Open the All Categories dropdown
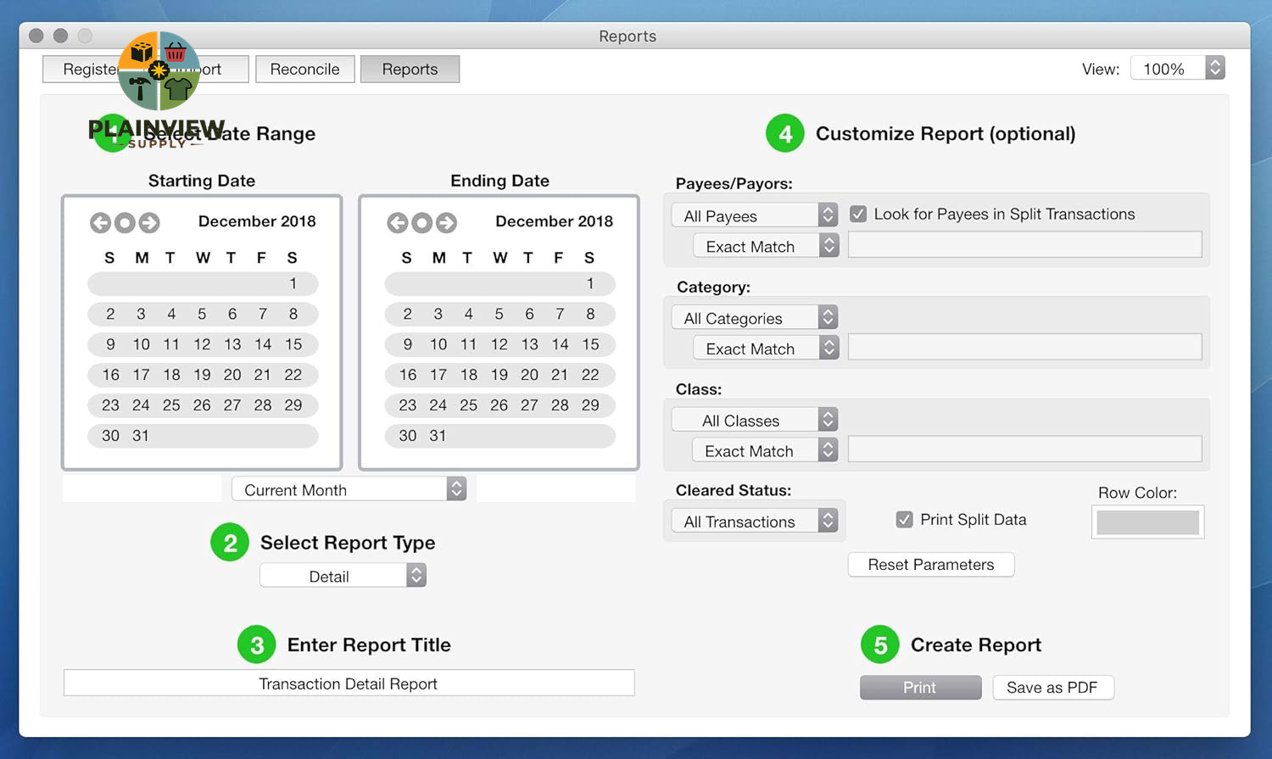This screenshot has height=759, width=1272. point(755,318)
